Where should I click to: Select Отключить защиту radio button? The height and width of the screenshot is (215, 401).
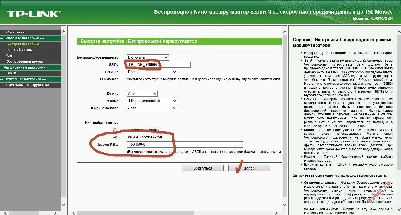click(x=115, y=130)
